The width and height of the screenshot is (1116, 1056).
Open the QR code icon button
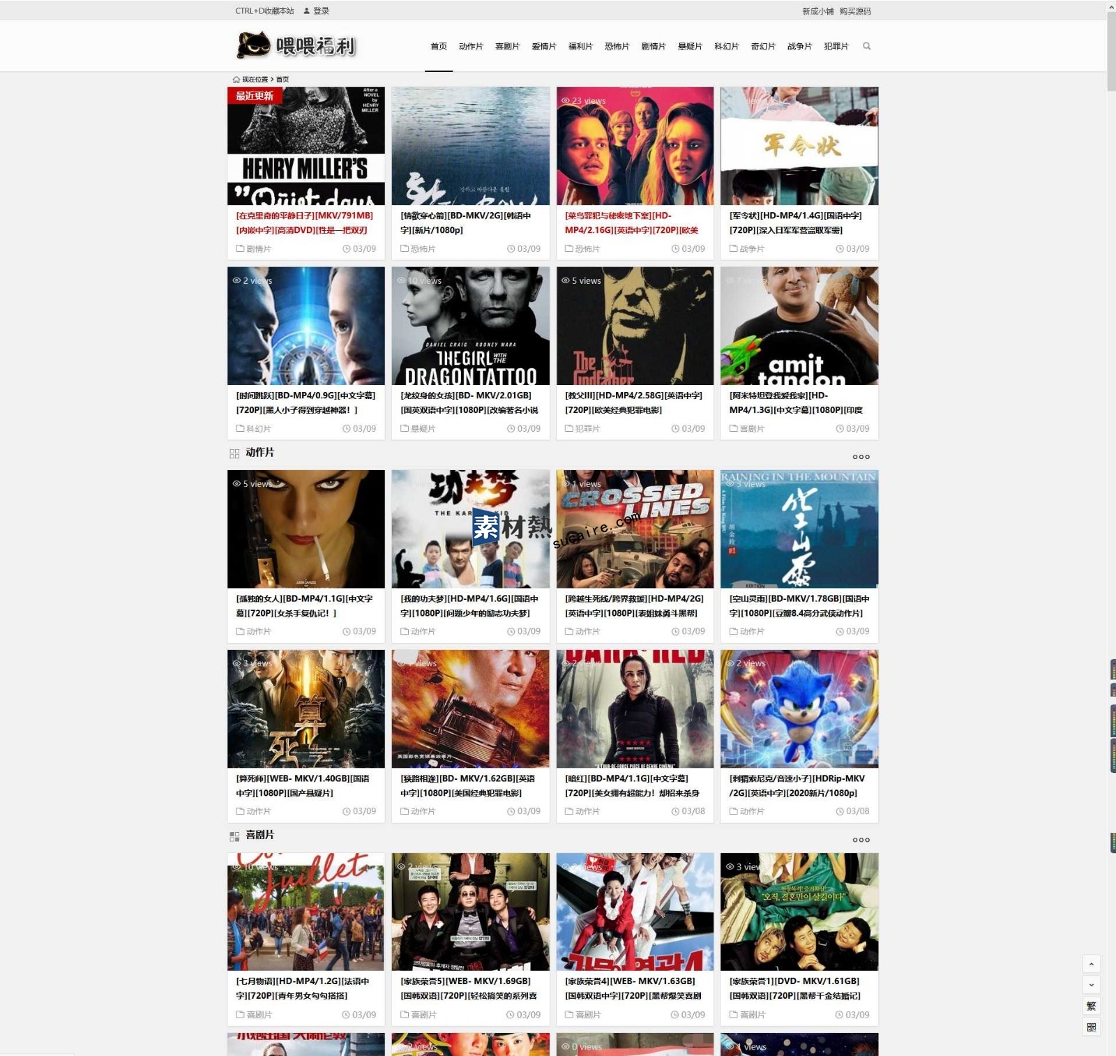[1092, 1027]
